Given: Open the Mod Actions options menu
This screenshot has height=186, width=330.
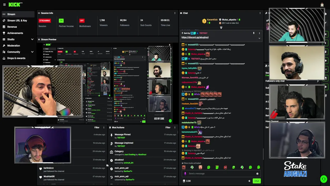Looking at the screenshot, I should point(175,128).
